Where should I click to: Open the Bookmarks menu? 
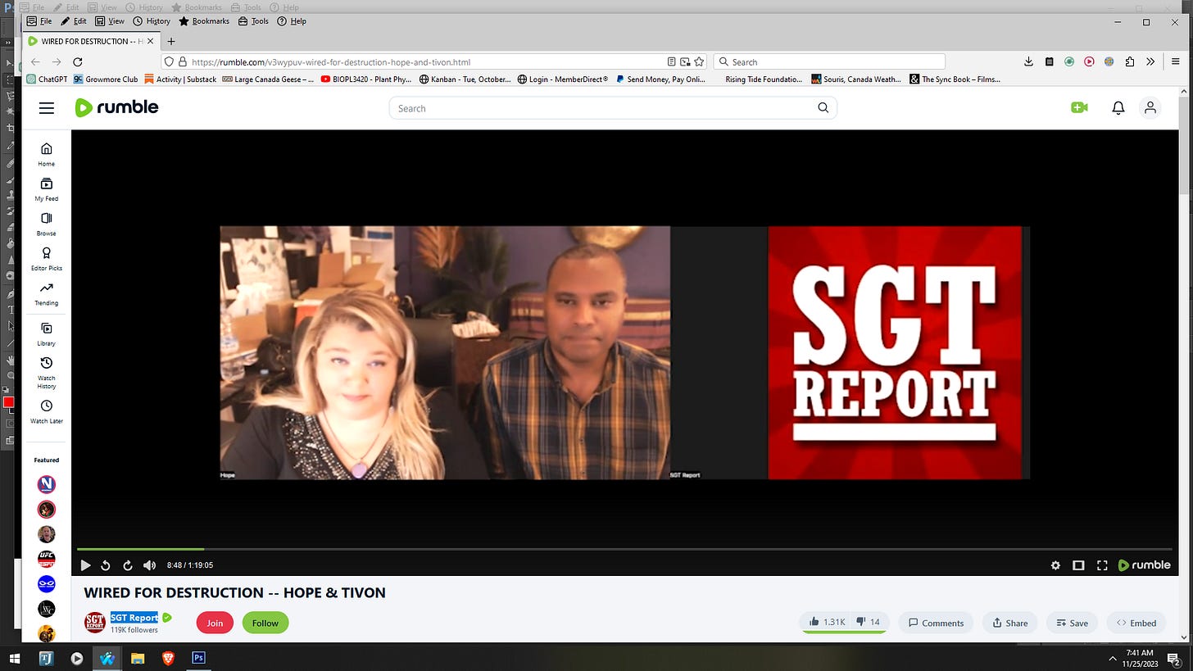click(204, 21)
